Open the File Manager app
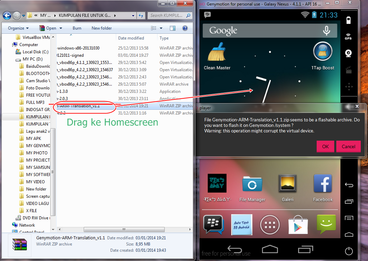 [x=252, y=188]
